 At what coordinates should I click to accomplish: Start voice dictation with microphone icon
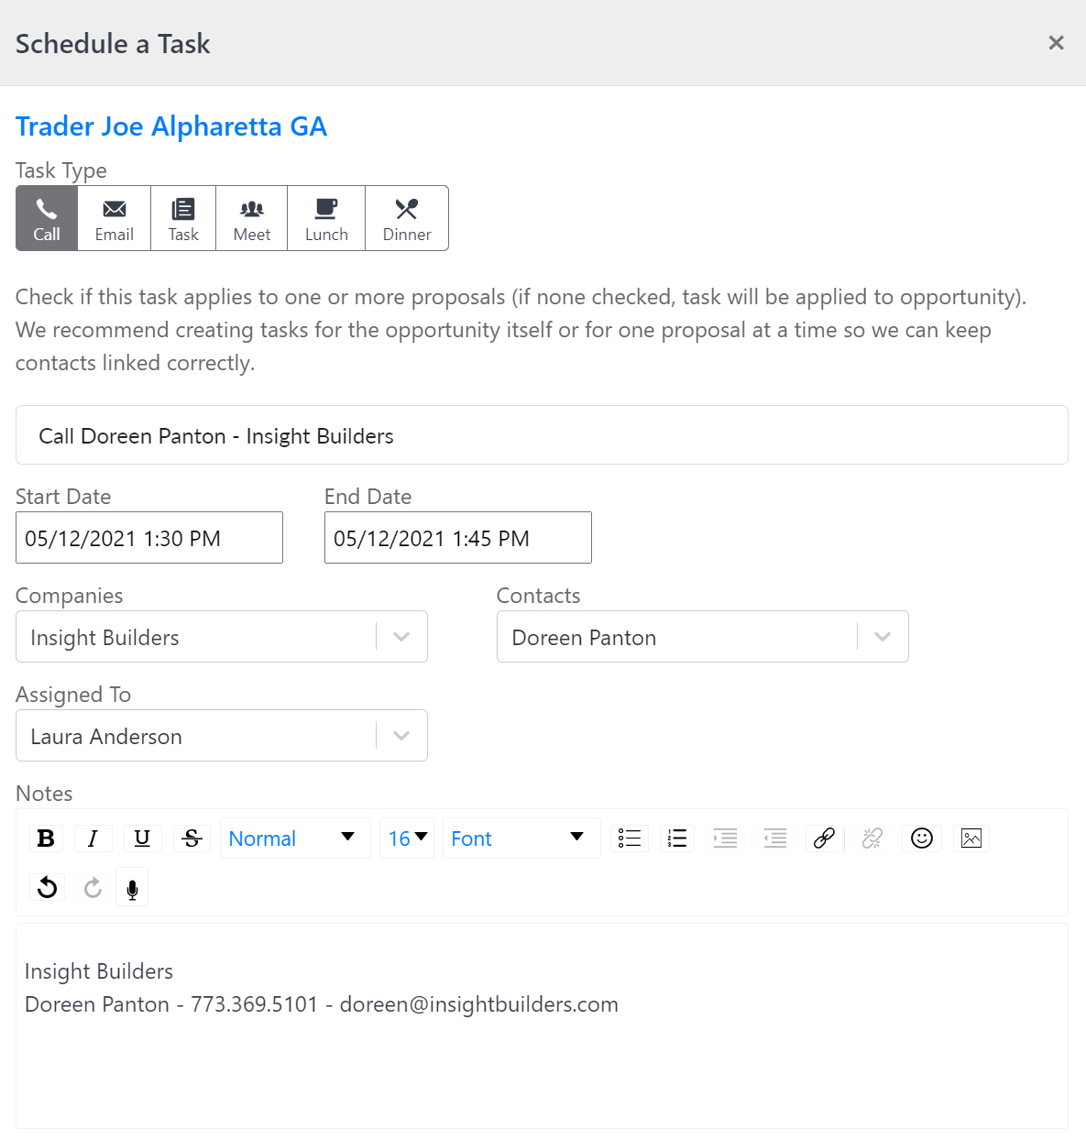pos(132,888)
